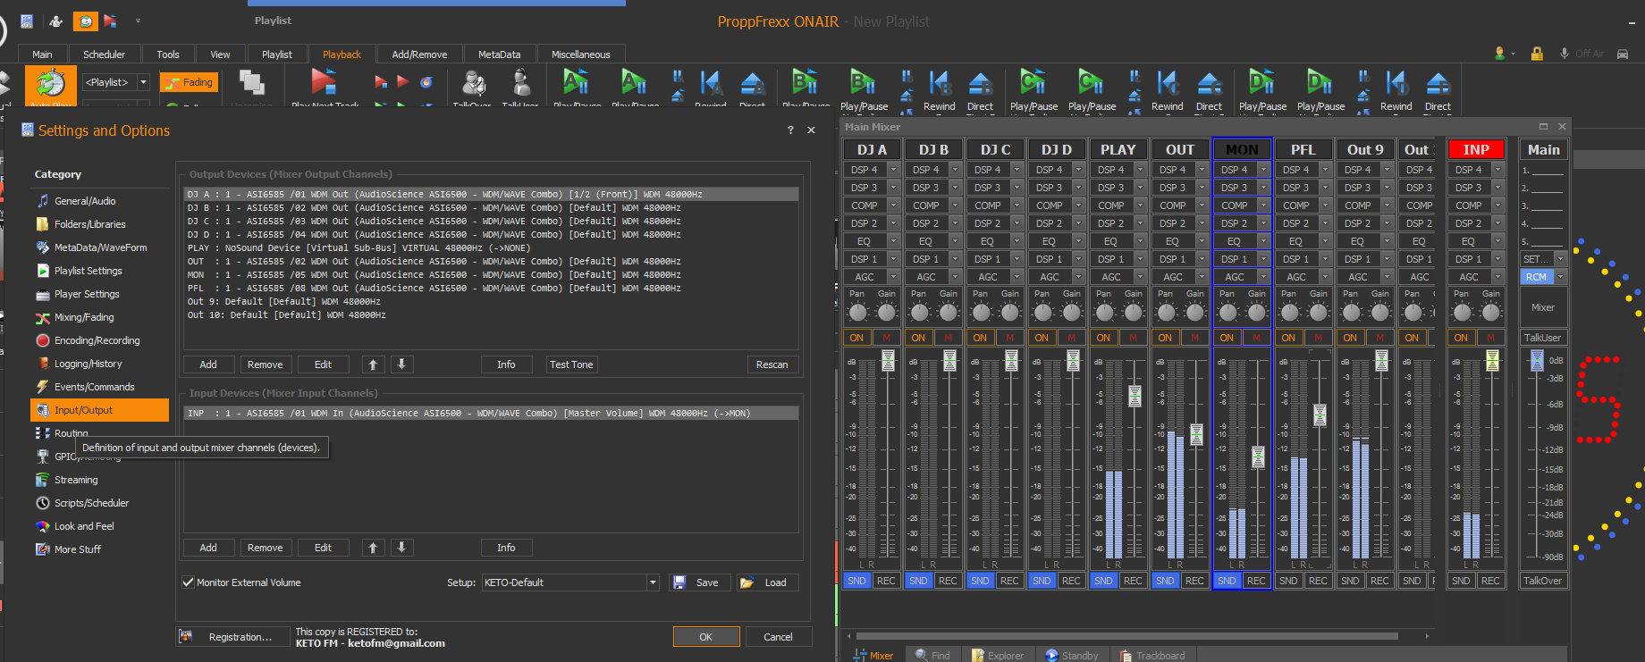Open Encoding/Recording settings category
This screenshot has height=662, width=1645.
click(x=97, y=340)
